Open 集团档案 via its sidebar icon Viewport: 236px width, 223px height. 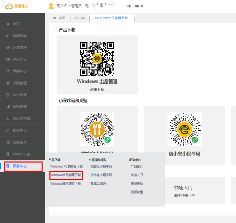(8, 35)
